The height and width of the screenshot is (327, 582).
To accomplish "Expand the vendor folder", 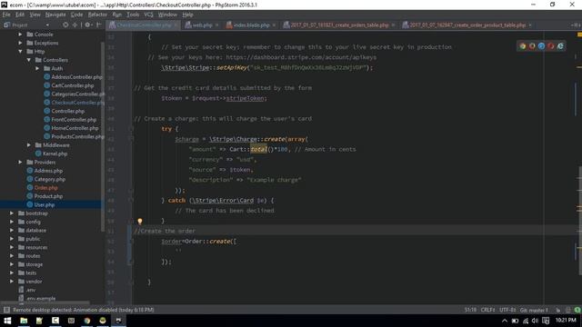I will pyautogui.click(x=12, y=282).
